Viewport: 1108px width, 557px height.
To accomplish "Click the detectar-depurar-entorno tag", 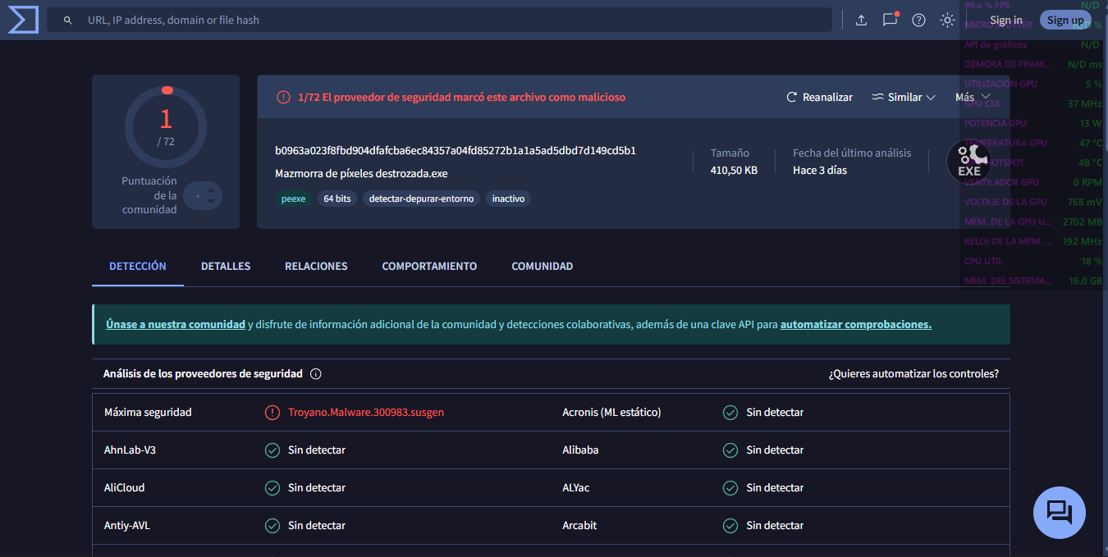I will pyautogui.click(x=421, y=199).
